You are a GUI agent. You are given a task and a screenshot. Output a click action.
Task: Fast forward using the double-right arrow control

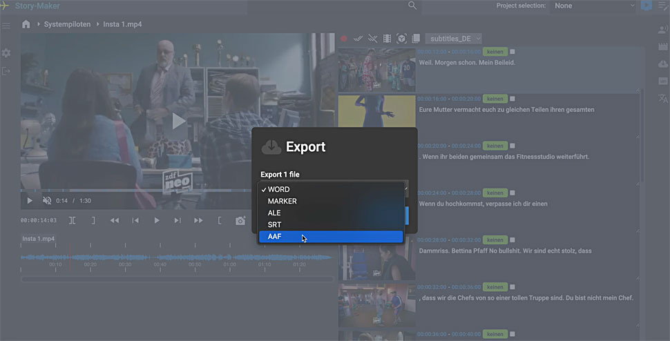(198, 221)
